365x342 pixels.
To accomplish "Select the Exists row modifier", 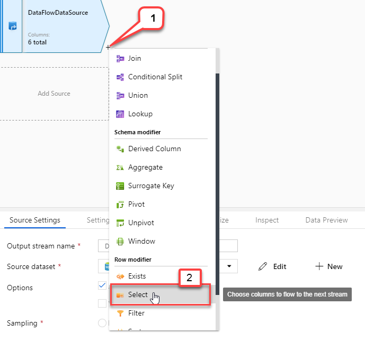I will click(137, 276).
